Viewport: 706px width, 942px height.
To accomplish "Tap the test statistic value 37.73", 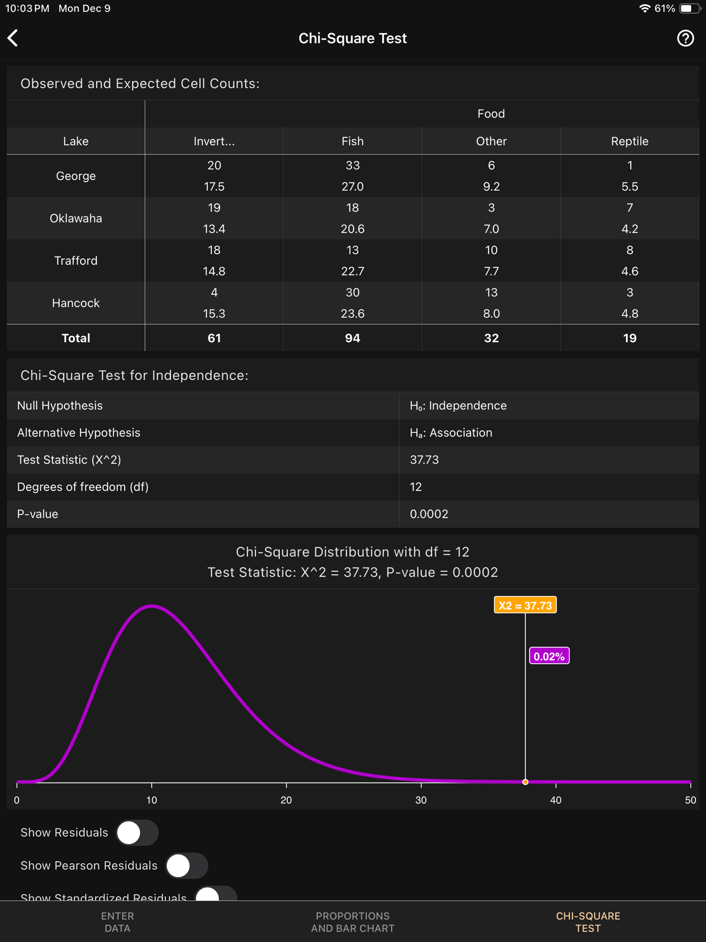I will click(x=424, y=460).
